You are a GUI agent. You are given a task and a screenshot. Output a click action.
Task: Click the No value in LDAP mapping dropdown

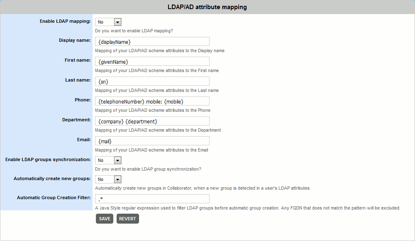[102, 22]
